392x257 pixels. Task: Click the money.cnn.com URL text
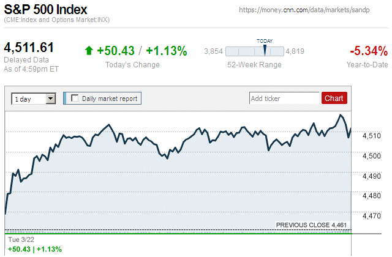[x=312, y=10]
